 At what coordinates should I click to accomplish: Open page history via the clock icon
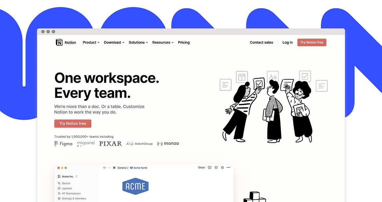click(216, 168)
